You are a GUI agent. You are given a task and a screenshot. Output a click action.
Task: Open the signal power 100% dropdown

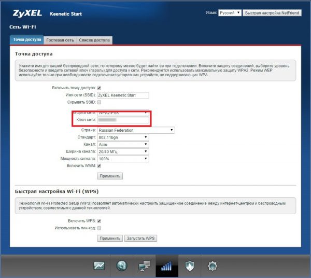click(123, 159)
